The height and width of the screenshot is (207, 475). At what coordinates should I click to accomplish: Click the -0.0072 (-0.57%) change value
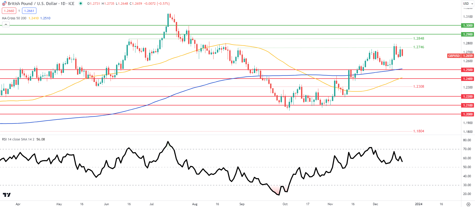(157, 4)
